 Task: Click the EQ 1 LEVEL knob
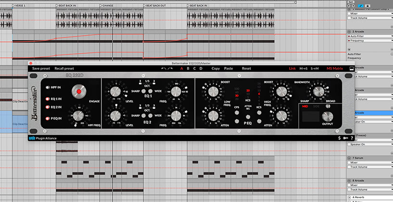115,92
